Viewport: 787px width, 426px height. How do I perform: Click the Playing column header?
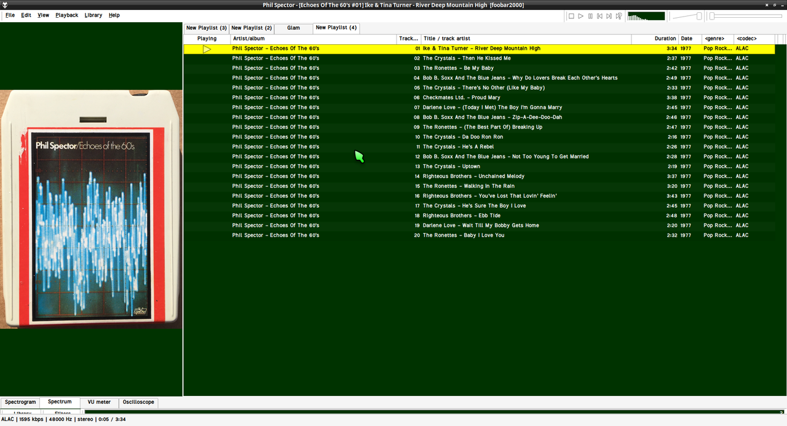tap(207, 39)
